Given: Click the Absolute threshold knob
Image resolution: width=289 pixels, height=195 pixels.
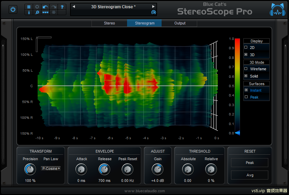Looking at the screenshot, I should (188, 170).
